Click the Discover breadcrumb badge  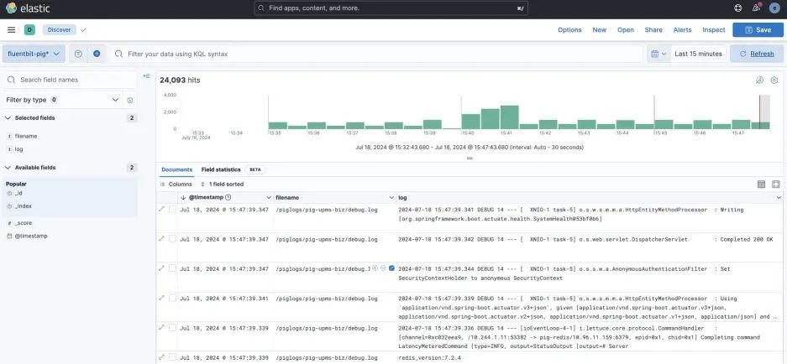(x=60, y=30)
